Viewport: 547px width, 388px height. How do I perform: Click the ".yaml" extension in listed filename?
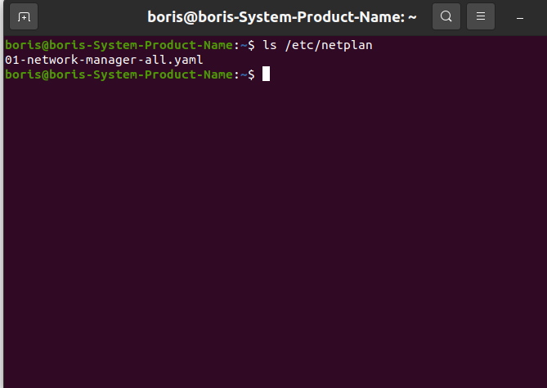(x=185, y=60)
